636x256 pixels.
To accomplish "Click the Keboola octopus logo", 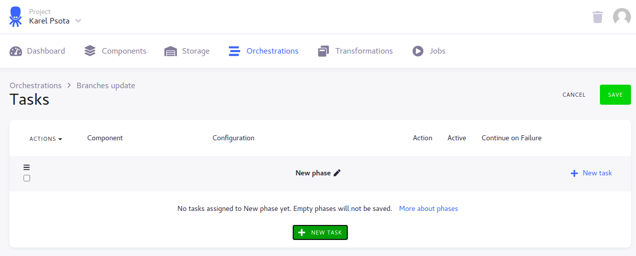I will point(16,17).
